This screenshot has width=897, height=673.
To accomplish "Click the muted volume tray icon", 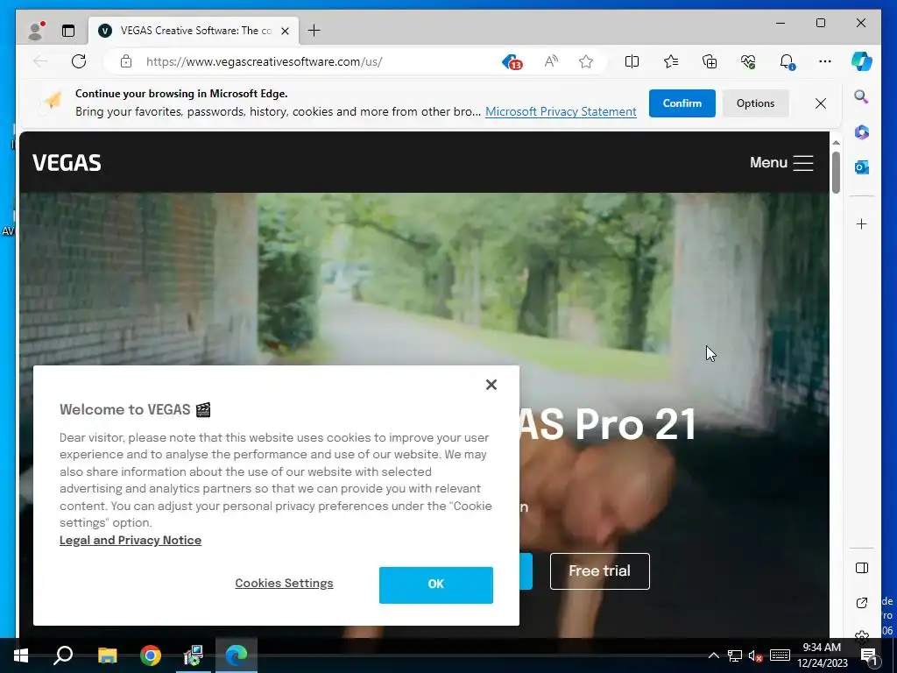I will pos(756,655).
